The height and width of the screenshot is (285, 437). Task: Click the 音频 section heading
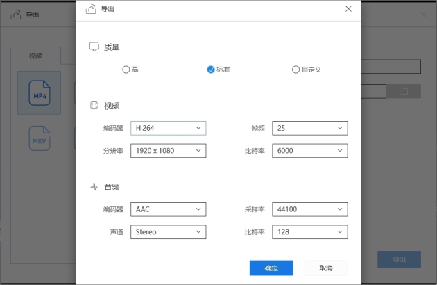tap(112, 187)
